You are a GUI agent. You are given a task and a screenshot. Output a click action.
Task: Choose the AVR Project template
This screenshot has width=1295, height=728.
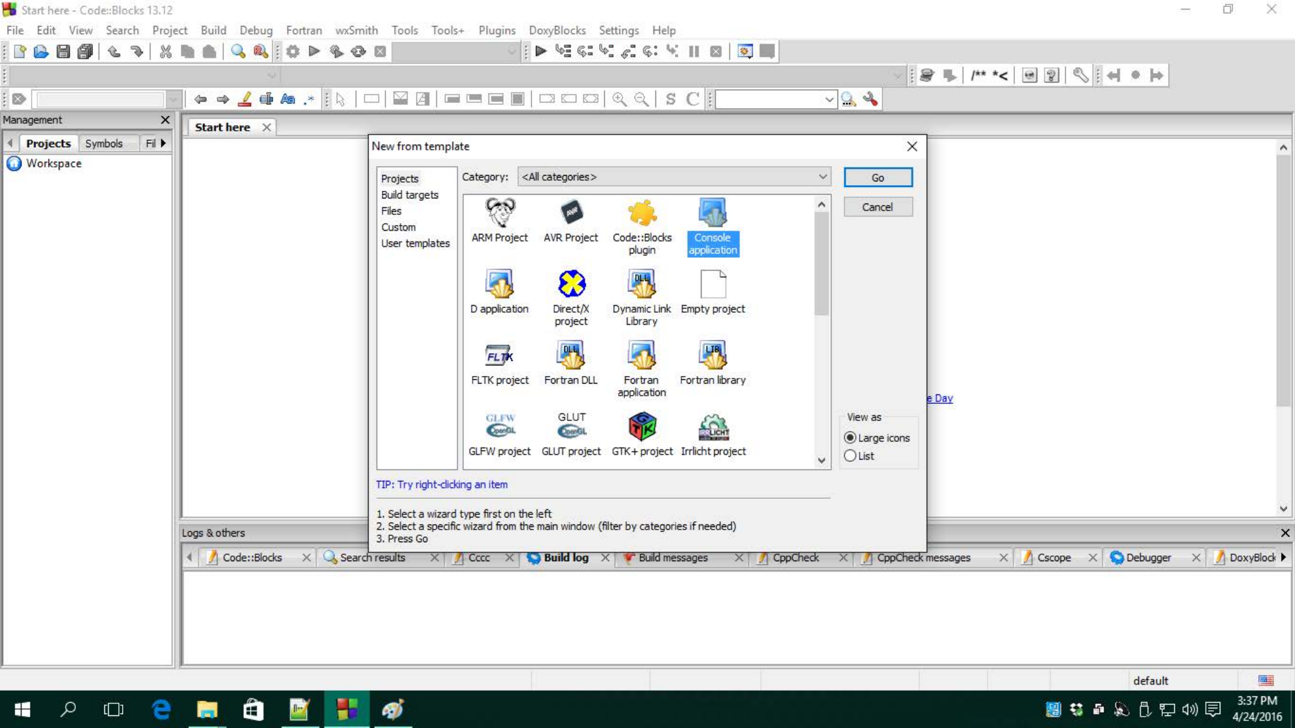[x=571, y=214]
